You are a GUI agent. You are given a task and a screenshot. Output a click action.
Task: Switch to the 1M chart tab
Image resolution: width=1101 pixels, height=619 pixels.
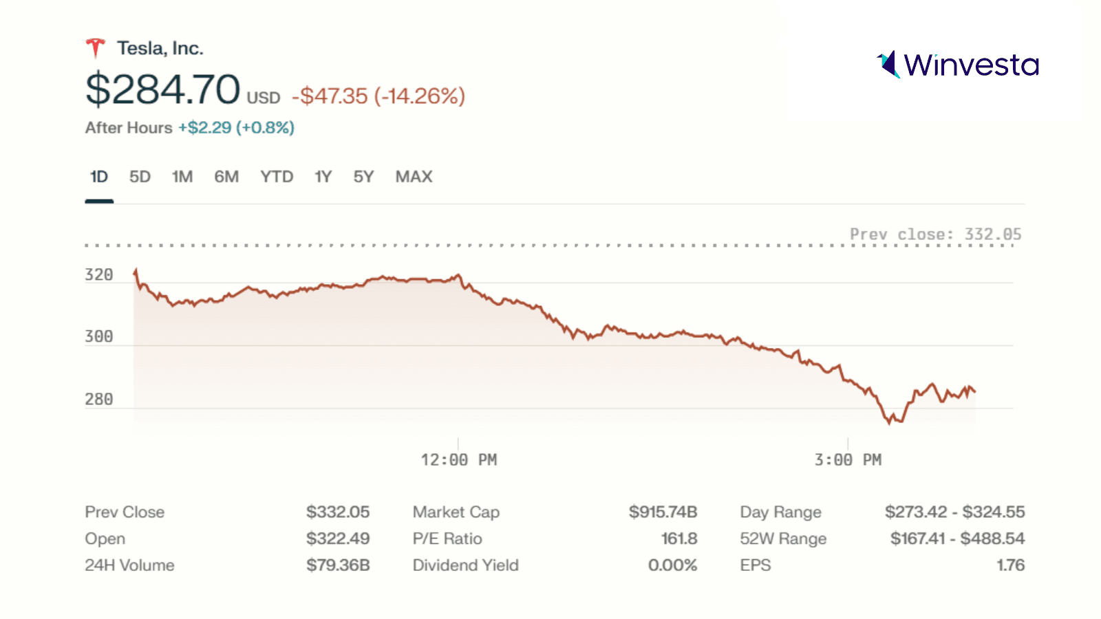point(182,177)
